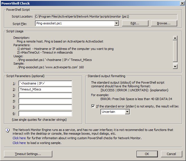Click first 'Click here' link for further information

coord(19,138)
